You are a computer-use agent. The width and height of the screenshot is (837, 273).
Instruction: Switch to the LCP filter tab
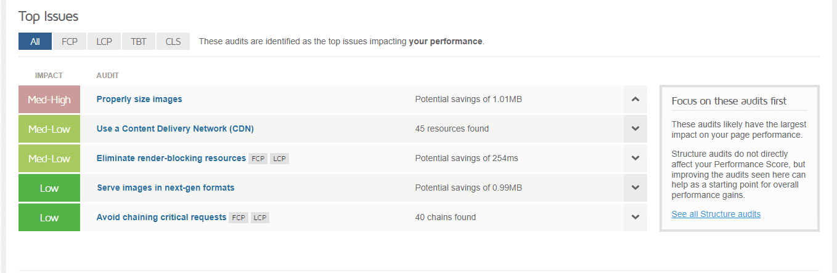tap(104, 41)
